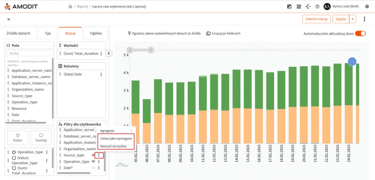Open vertical dots menu beside Zapisz
This screenshot has height=180, width=375.
364,19
